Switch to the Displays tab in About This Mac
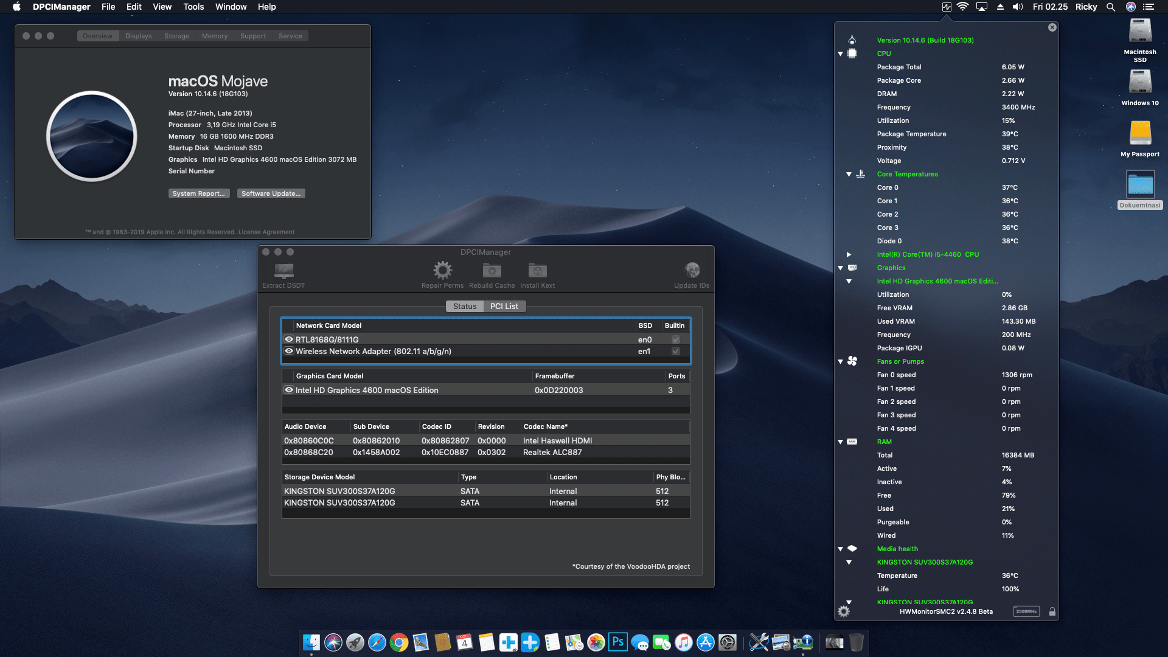 pos(139,36)
